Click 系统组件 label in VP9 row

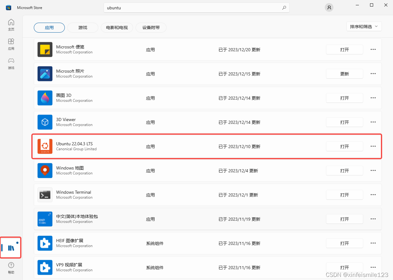pos(155,268)
